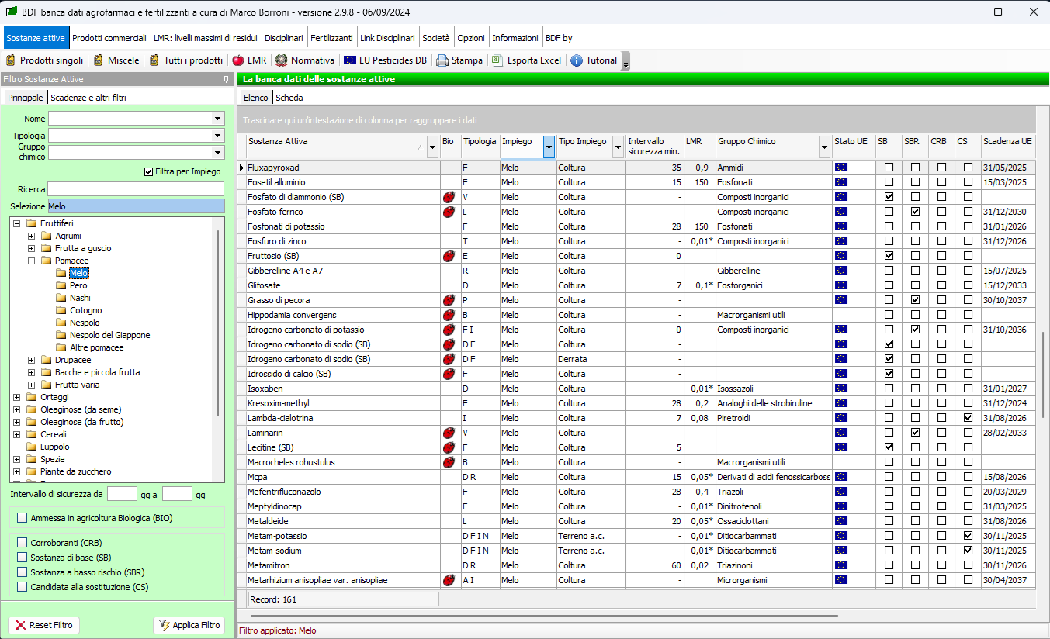Click the EU flag in the Fluxapyroxad row

[x=841, y=168]
